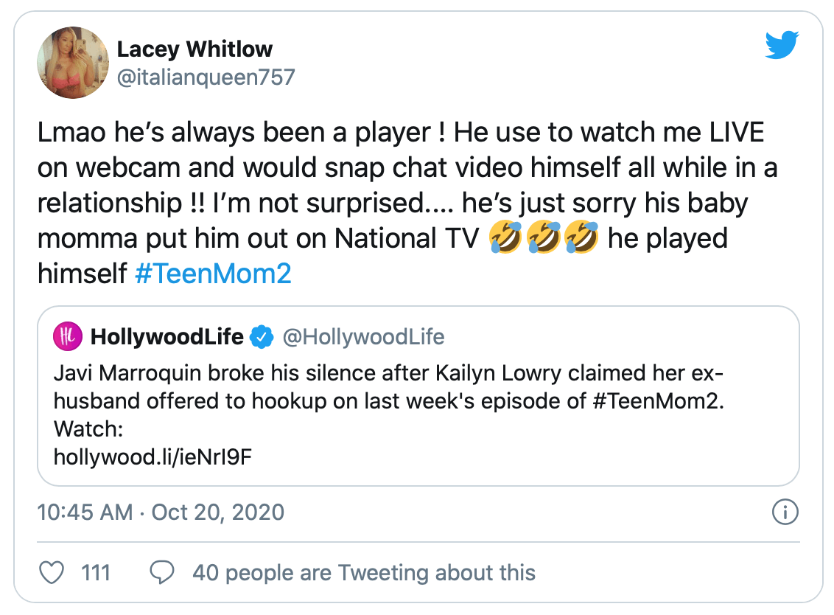Follow the blue #TeenMom2 hashtag
Image resolution: width=834 pixels, height=615 pixels.
213,274
